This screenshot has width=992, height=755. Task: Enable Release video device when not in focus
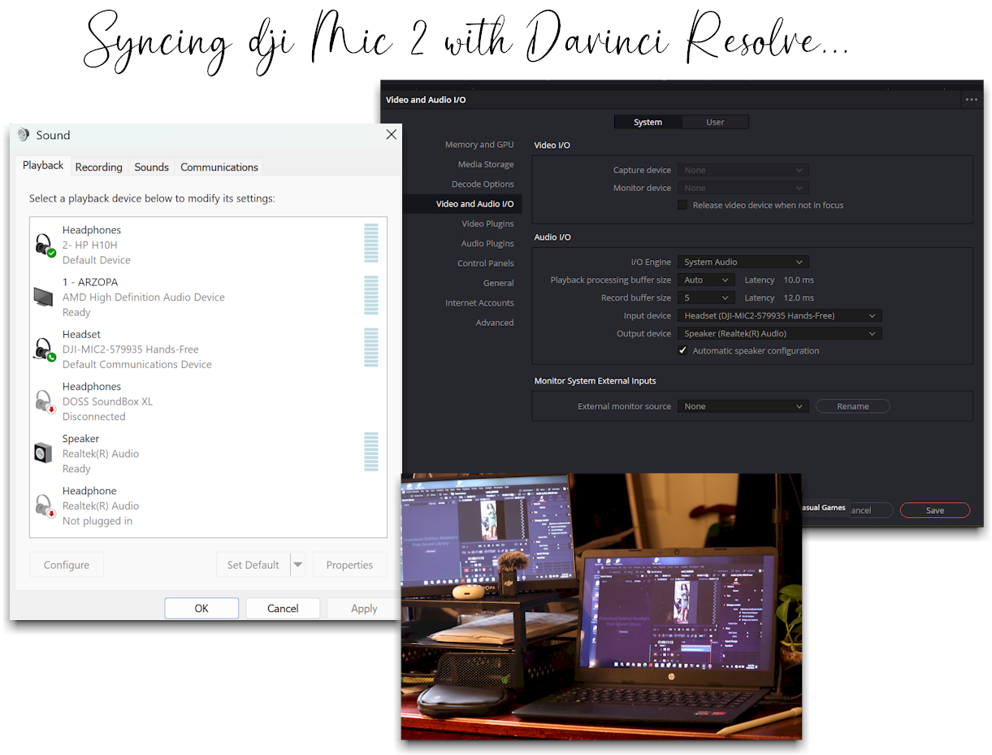682,205
